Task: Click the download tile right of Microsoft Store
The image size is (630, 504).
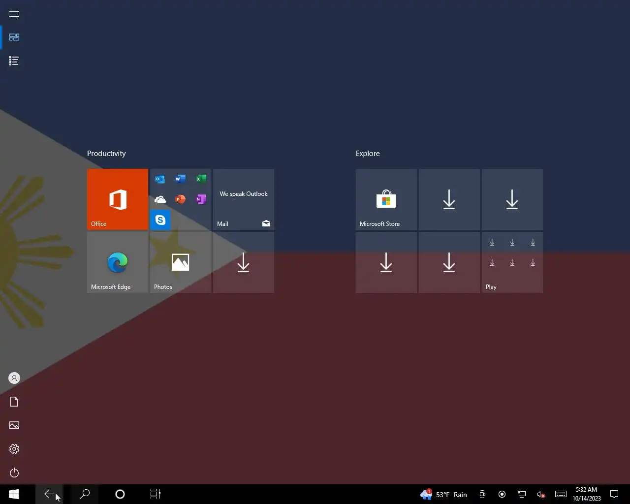Action: 449,199
